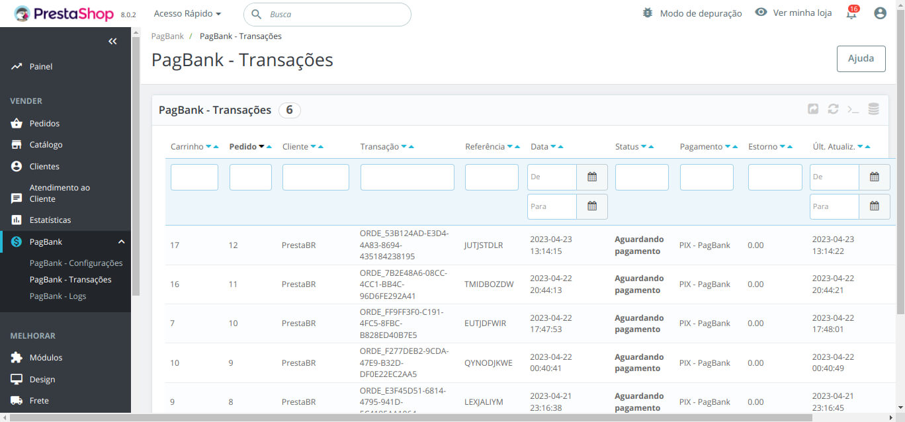
Task: Open the Acesso Rápido dropdown
Action: pyautogui.click(x=187, y=13)
